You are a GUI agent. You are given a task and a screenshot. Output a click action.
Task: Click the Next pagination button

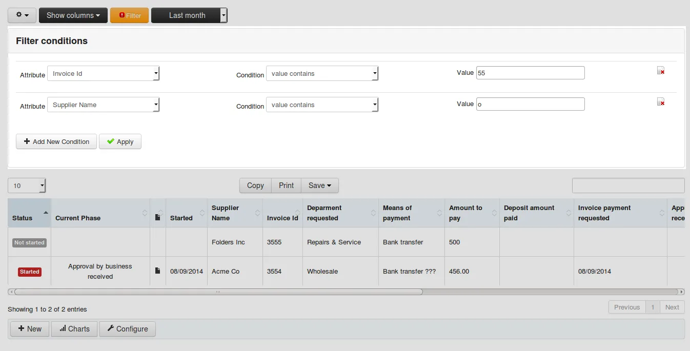coord(672,307)
